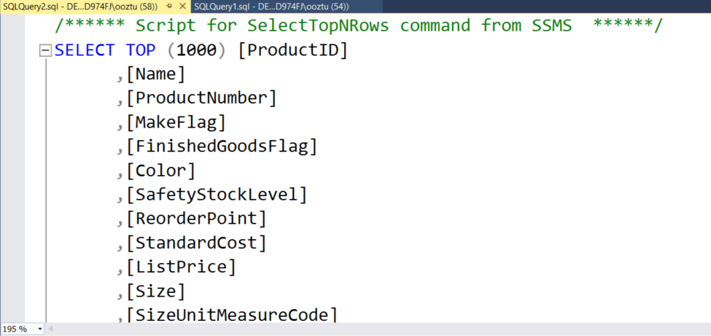Click the SELECT keyword
711x336 pixels.
click(x=84, y=50)
